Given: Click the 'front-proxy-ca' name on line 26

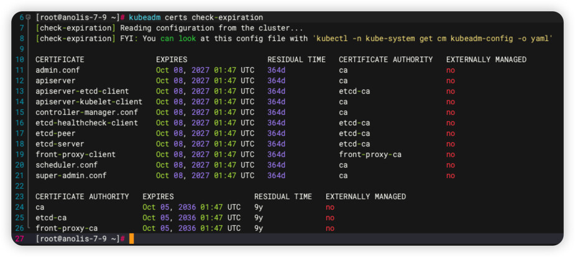Looking at the screenshot, I should click(x=67, y=228).
